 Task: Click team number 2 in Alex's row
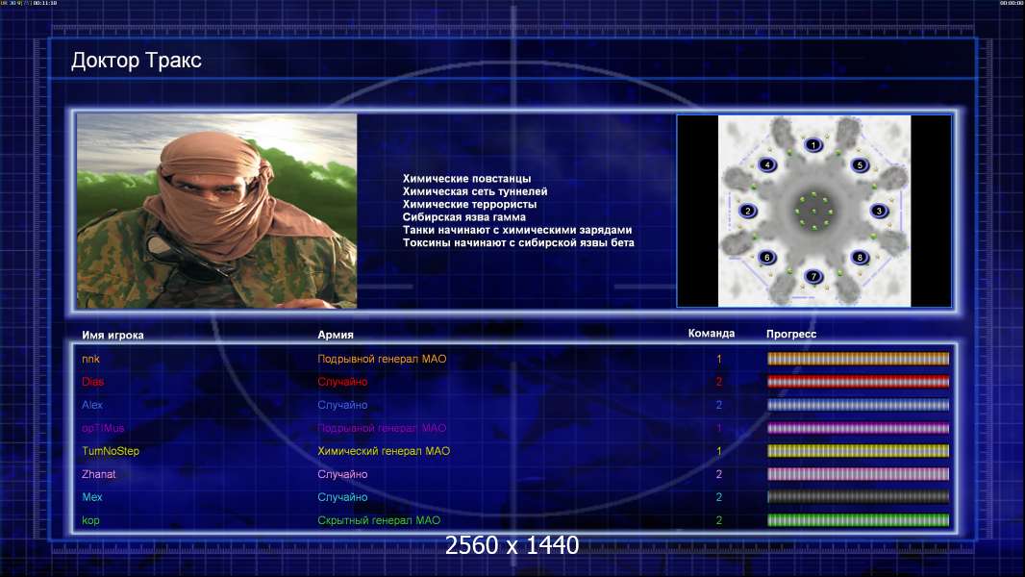[x=719, y=405]
